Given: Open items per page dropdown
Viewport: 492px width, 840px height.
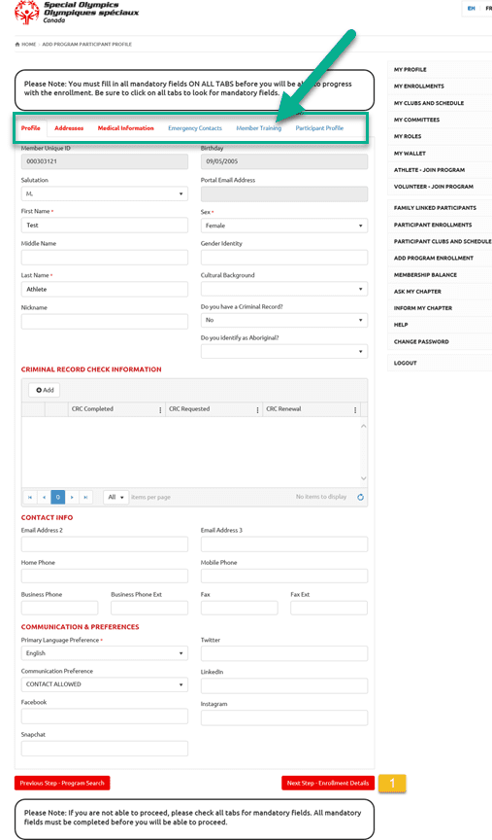Looking at the screenshot, I should [x=116, y=497].
